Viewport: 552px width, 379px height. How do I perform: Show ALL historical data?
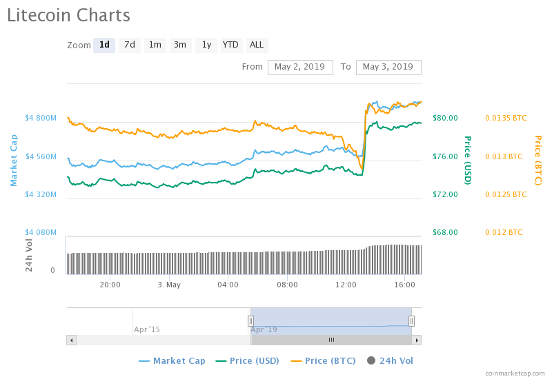[x=257, y=45]
